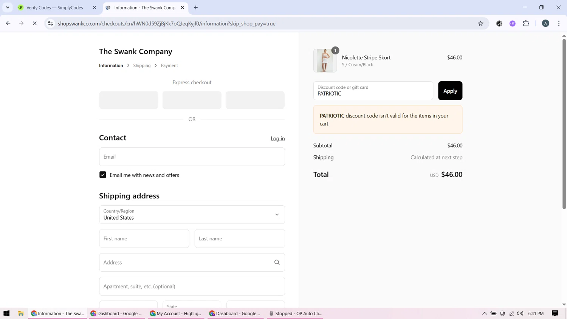Open Wi-Fi network tray icon
Viewport: 567px width, 319px height.
[511, 313]
